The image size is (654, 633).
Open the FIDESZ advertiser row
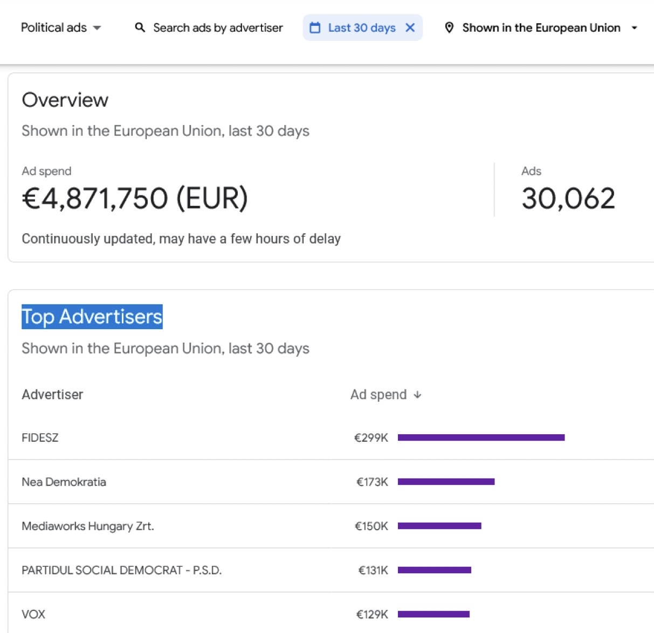(x=40, y=437)
